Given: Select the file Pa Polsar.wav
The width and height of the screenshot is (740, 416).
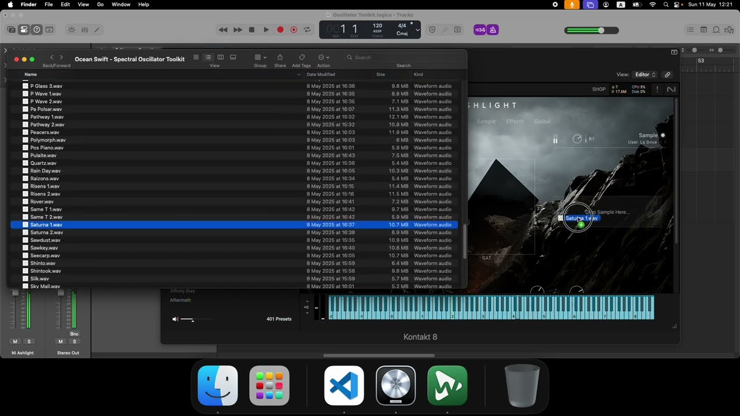Looking at the screenshot, I should point(234,109).
